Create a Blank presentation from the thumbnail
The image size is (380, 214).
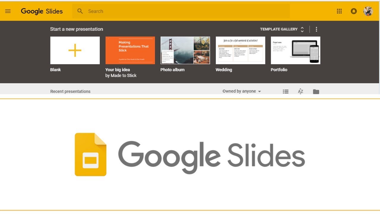75,50
